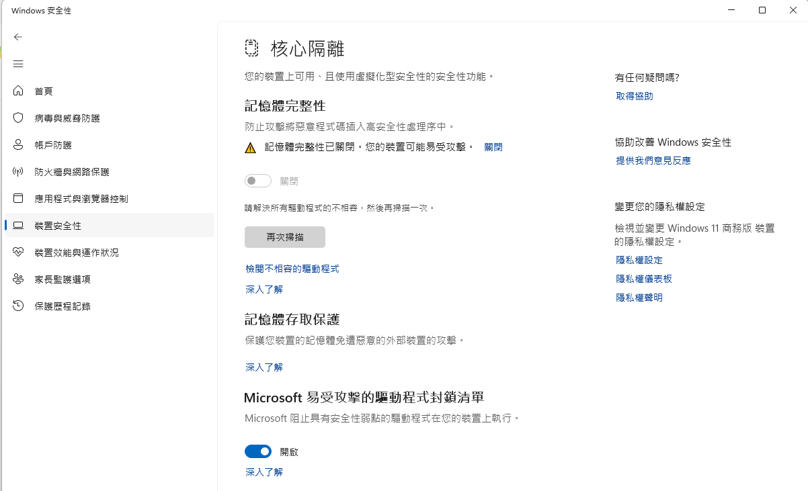Image resolution: width=808 pixels, height=491 pixels.
Task: Click the 裝置效能與運作狀況 heart icon
Action: (x=18, y=252)
